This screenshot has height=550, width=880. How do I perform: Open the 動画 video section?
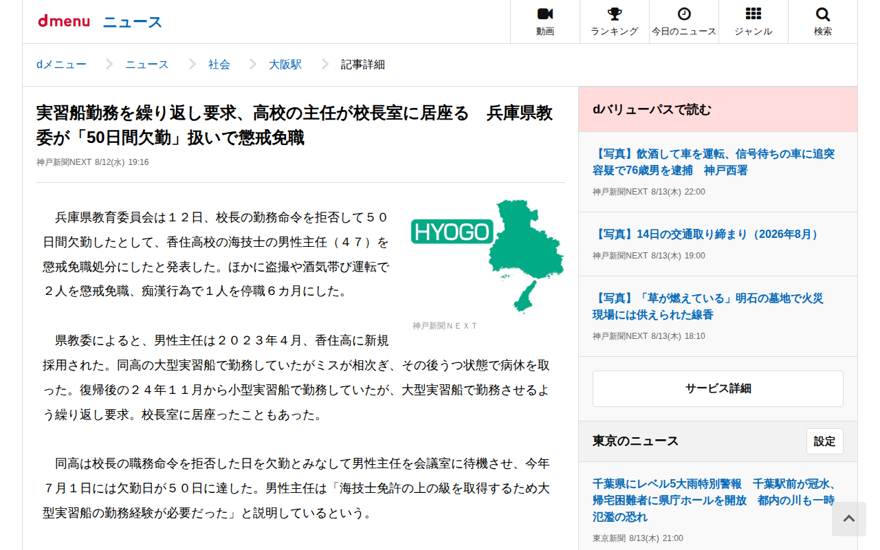pyautogui.click(x=545, y=22)
